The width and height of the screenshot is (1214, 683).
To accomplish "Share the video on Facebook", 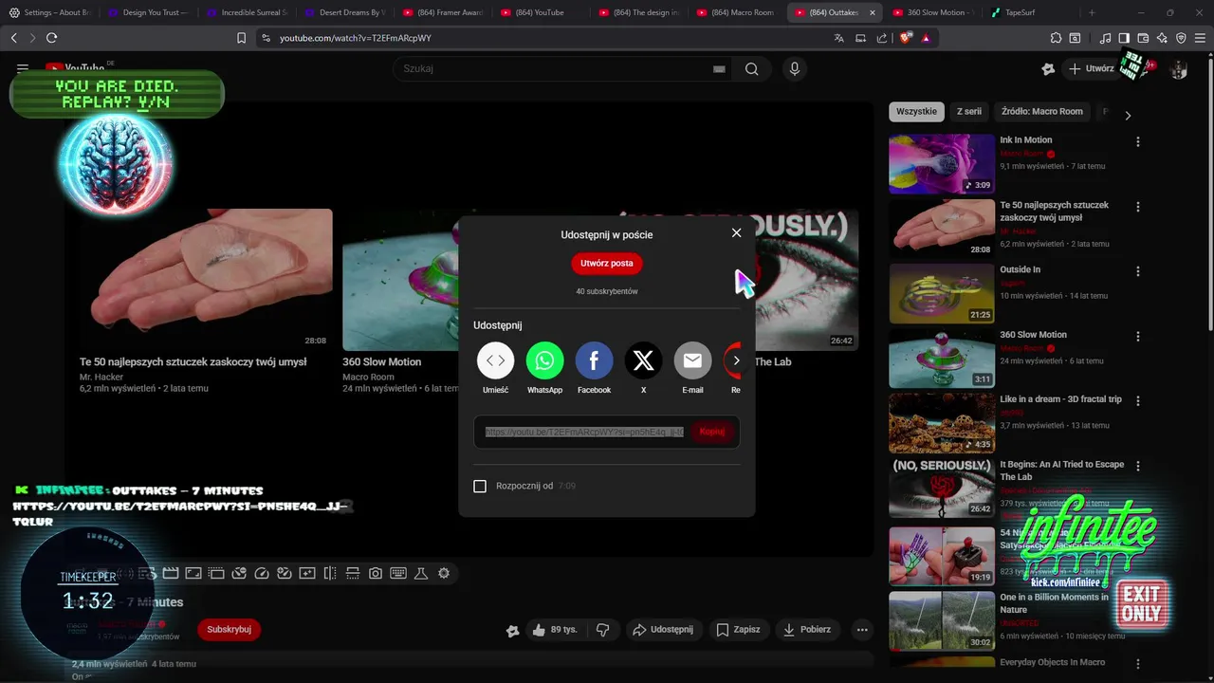I will point(594,360).
